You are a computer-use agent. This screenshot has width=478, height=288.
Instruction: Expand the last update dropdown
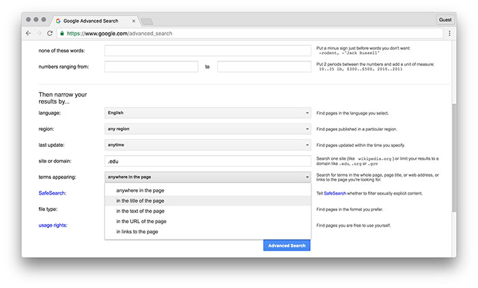click(208, 145)
